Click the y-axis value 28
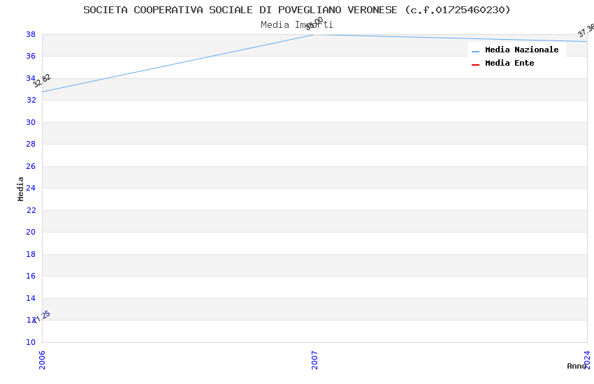This screenshot has height=384, width=594. [31, 144]
